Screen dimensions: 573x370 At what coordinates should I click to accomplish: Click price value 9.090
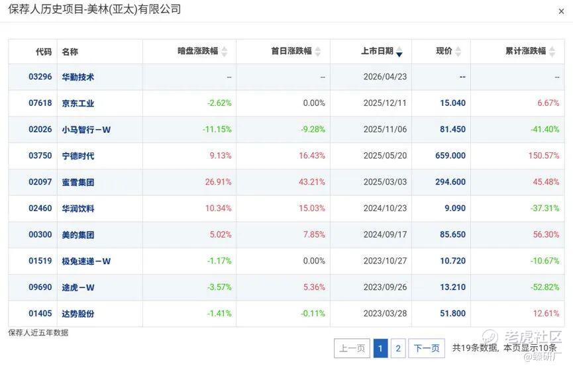pos(455,208)
